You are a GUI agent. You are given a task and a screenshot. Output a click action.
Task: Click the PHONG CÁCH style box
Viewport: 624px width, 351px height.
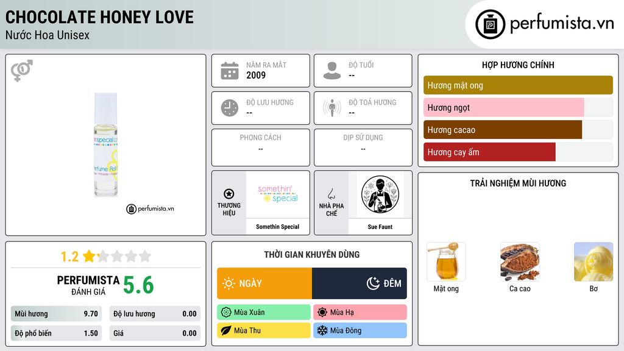(x=261, y=147)
